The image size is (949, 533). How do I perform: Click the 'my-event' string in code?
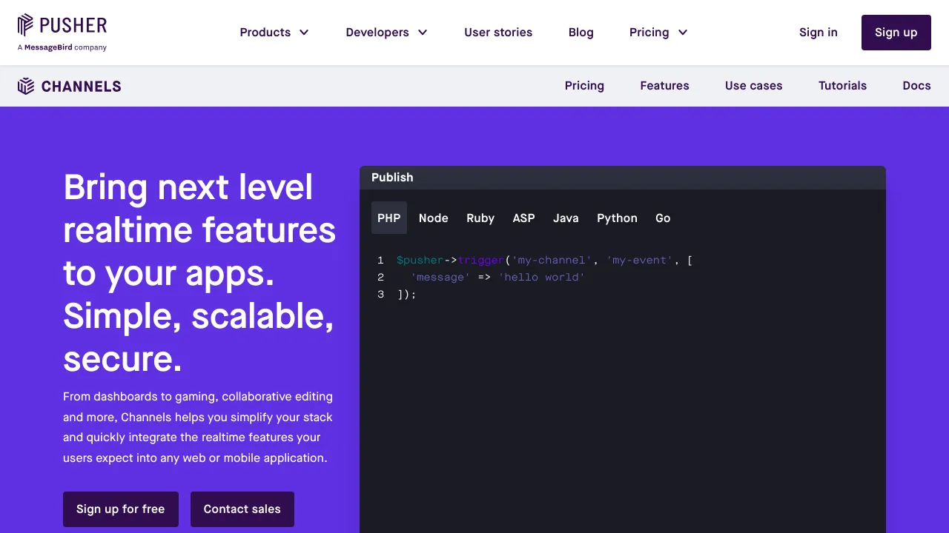coord(640,260)
